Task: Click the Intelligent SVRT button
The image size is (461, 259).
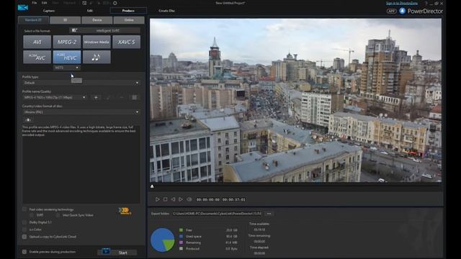Action: coord(104,30)
